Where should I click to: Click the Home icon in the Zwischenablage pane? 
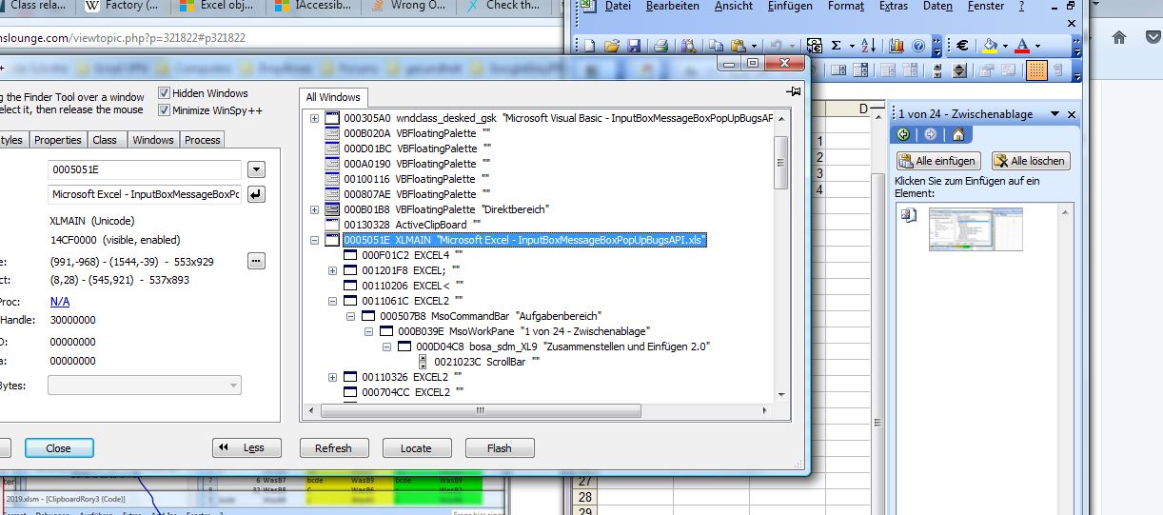pyautogui.click(x=957, y=135)
